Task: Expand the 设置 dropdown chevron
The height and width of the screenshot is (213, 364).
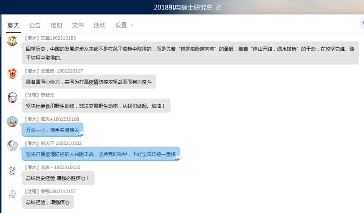Action: pyautogui.click(x=131, y=25)
